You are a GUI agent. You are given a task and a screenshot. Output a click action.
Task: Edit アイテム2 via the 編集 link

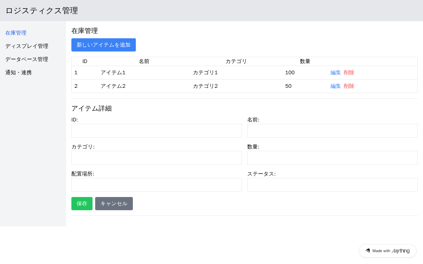[335, 86]
